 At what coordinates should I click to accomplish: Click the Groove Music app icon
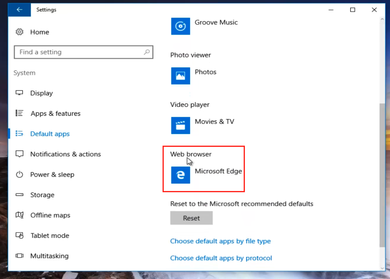tap(181, 26)
